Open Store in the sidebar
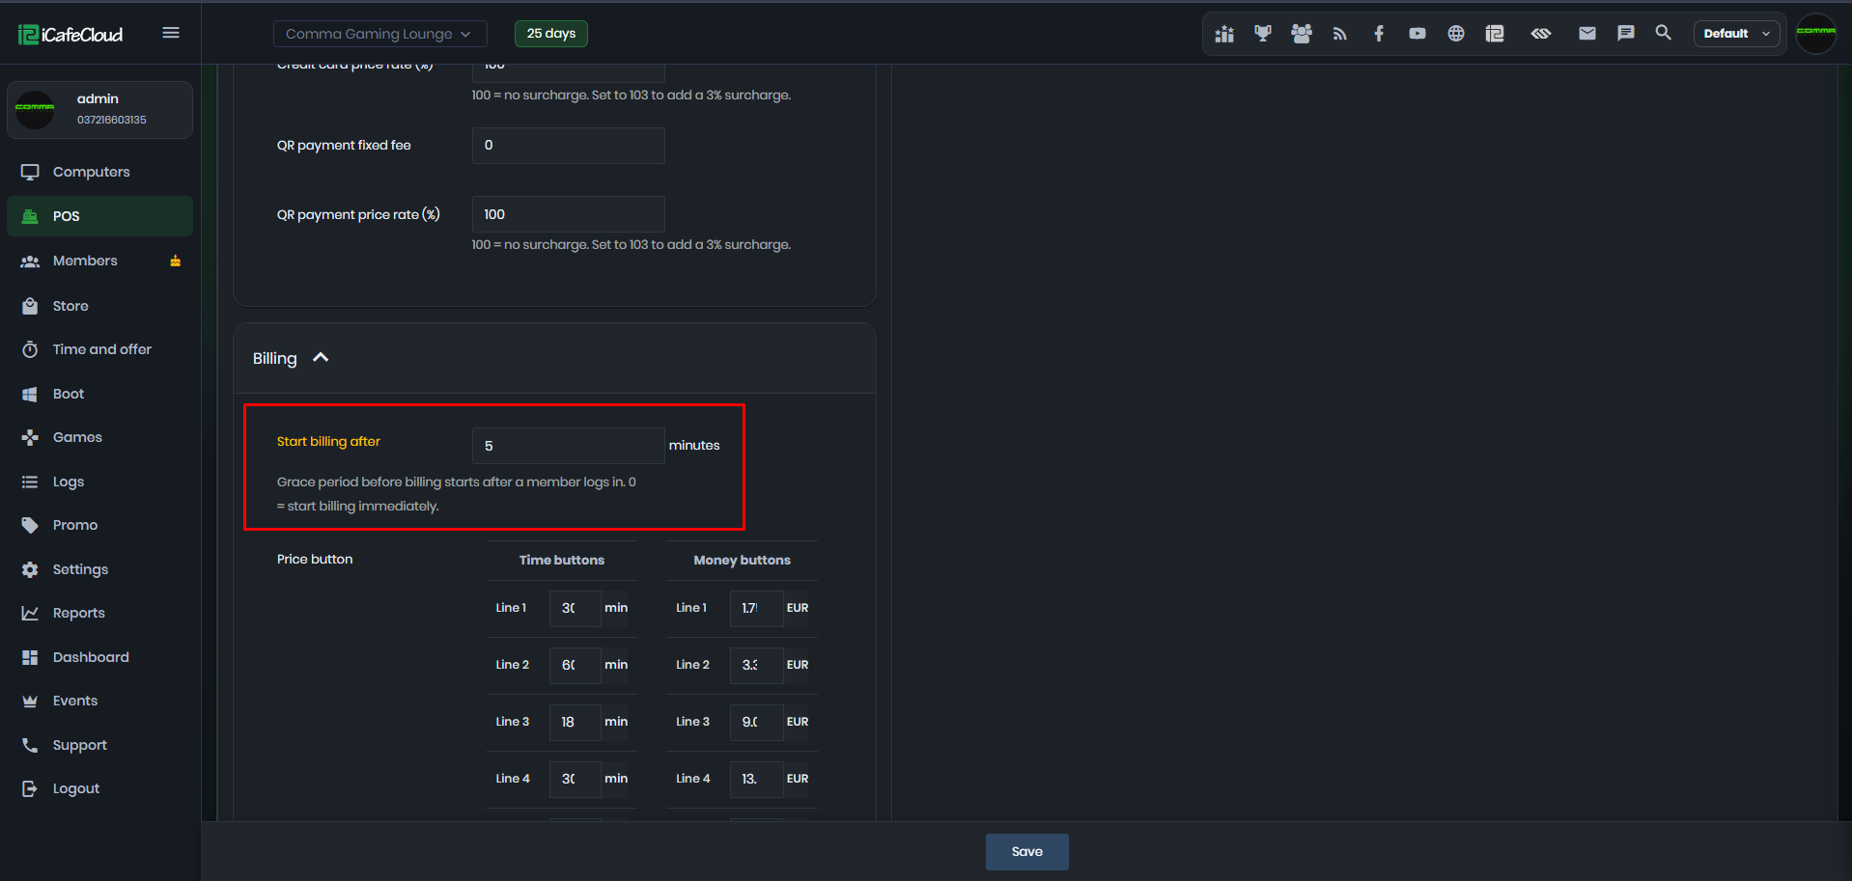This screenshot has height=881, width=1852. point(100,306)
